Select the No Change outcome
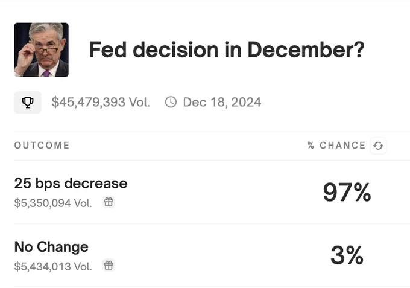Screen dimensions: 410x288 click(x=51, y=247)
